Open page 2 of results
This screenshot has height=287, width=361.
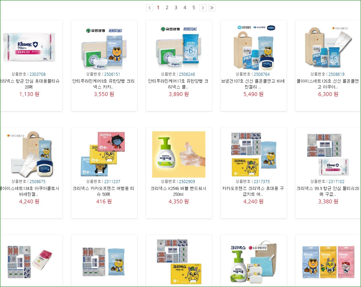click(167, 8)
